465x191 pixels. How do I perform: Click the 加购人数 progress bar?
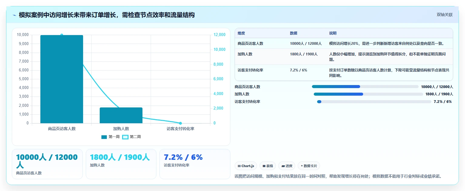tap(368, 94)
